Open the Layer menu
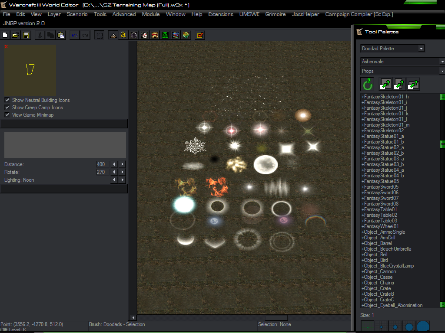Image resolution: width=445 pixels, height=333 pixels. [54, 14]
